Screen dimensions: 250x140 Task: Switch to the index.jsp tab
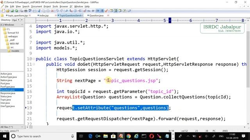click(x=44, y=16)
